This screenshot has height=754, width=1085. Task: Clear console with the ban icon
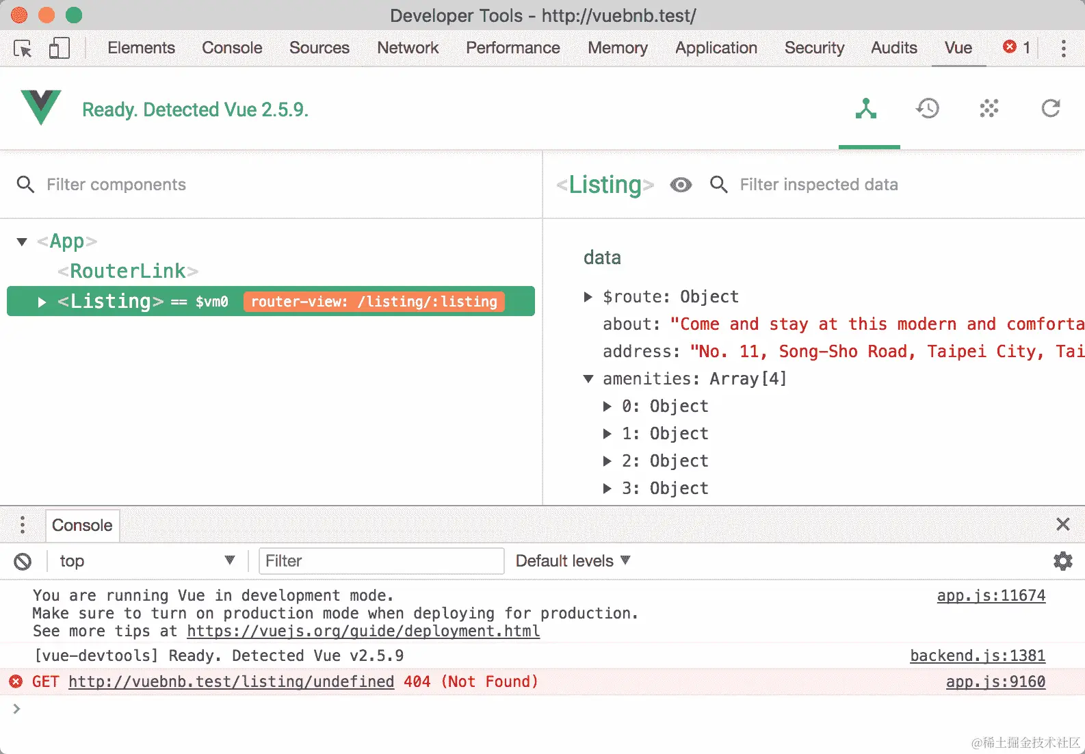click(23, 562)
